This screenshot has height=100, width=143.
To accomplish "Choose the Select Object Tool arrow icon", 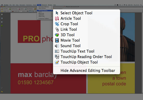I will [57, 13].
